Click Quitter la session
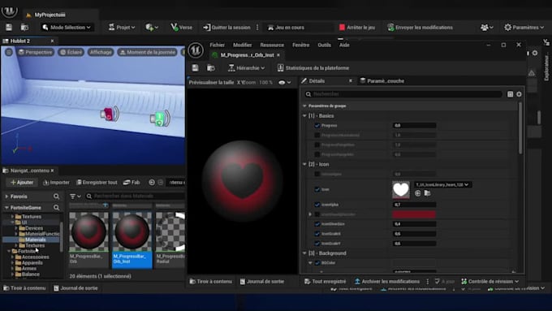This screenshot has width=552, height=311. [227, 27]
